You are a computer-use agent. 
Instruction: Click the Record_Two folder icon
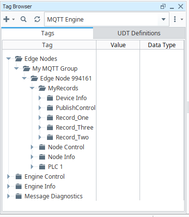(x=50, y=137)
